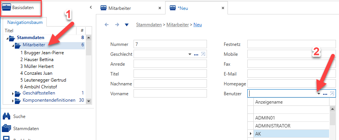Screen dimensions: 339x140
Task: Sort tree by # column header
Action: pyautogui.click(x=82, y=31)
